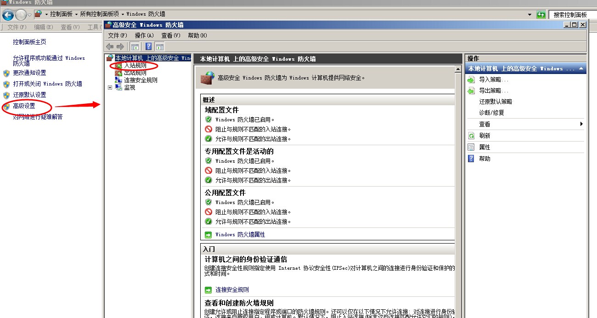
Task: Click the 搜索控制面板 search box
Action: (x=572, y=15)
